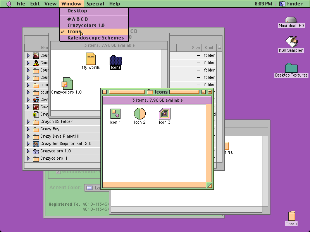This screenshot has height=232, width=310.
Task: Click the Icons window collapse box
Action: (210, 92)
